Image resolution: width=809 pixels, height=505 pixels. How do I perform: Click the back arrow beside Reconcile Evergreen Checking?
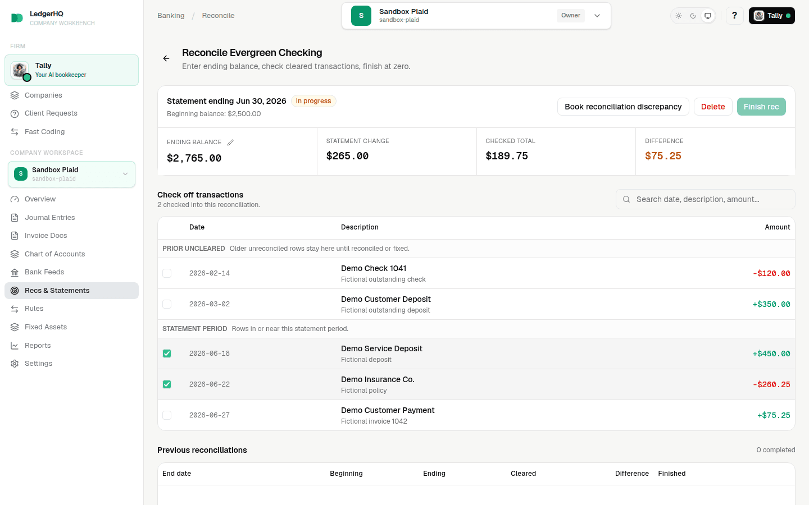click(x=166, y=58)
